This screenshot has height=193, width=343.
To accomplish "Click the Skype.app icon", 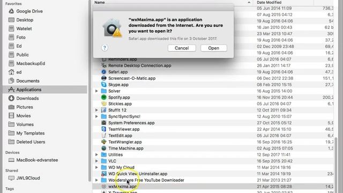I will point(103,85).
